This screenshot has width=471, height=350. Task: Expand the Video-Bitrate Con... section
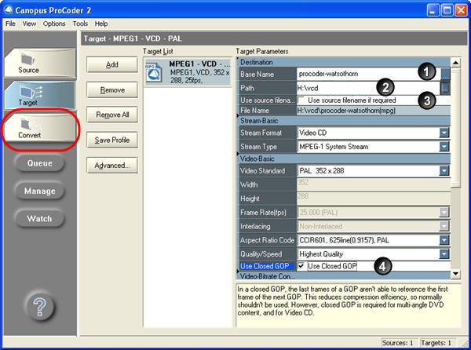[238, 272]
